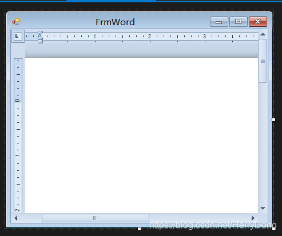The image size is (282, 236).
Task: Click the horizontal scrollbar left arrow
Action: tap(16, 218)
